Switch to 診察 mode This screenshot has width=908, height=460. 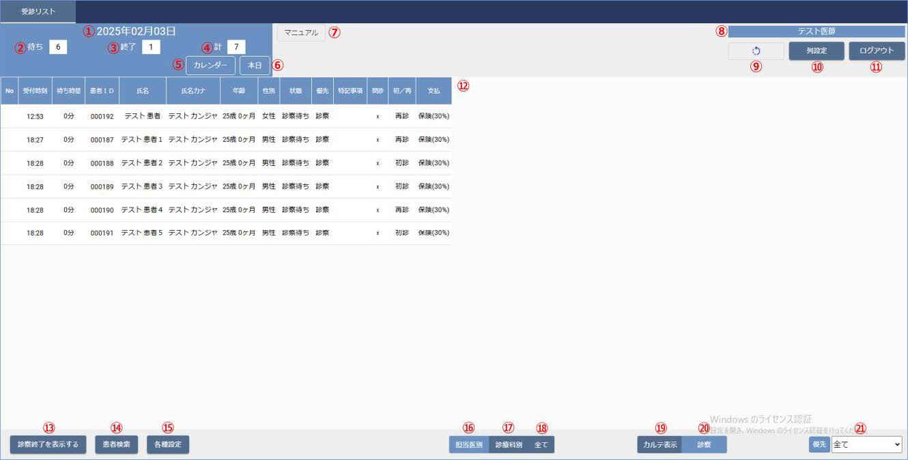pos(704,445)
